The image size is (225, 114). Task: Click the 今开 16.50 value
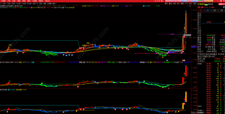click(x=209, y=35)
